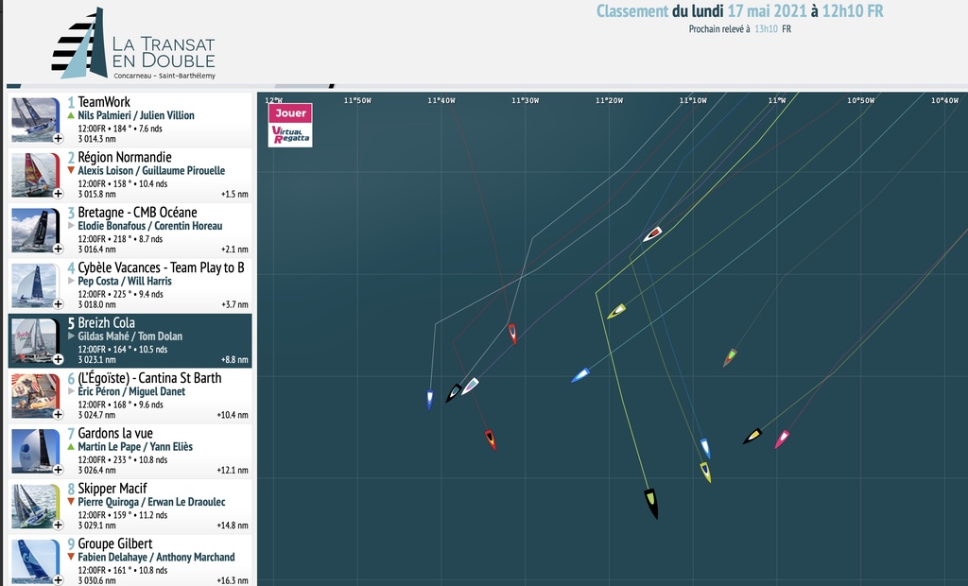This screenshot has width=968, height=586.
Task: Select the dark blue boat marker at far left
Action: [430, 400]
